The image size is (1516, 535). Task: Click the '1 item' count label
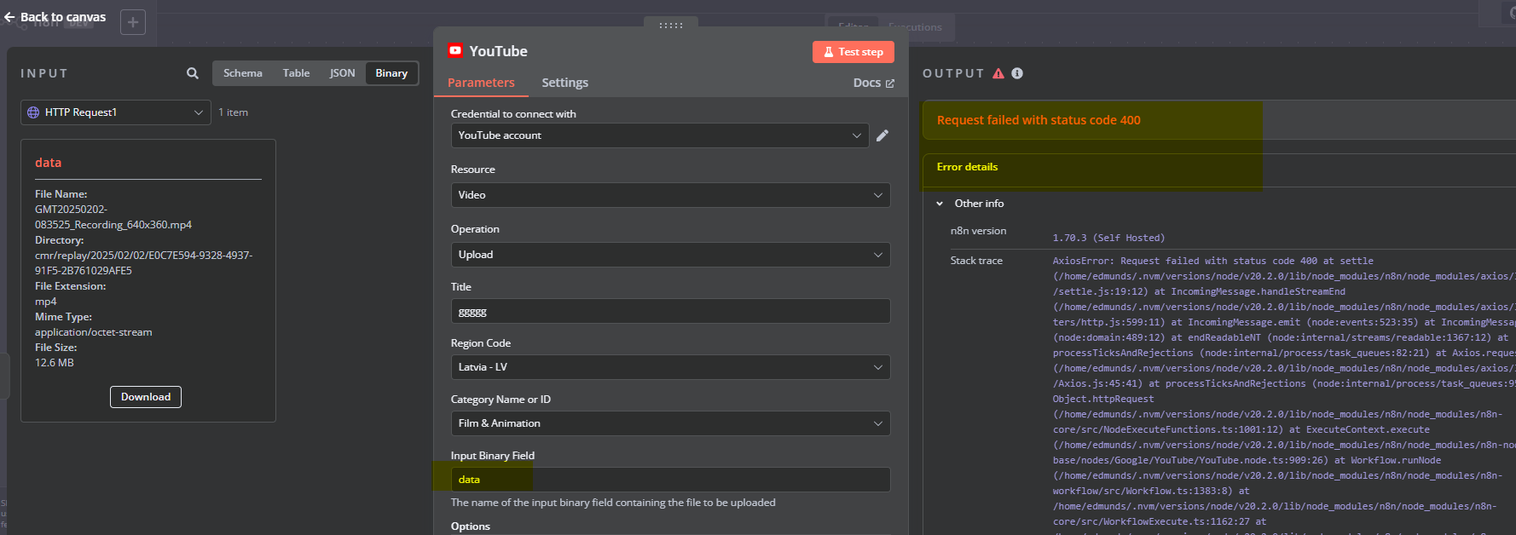click(x=234, y=112)
